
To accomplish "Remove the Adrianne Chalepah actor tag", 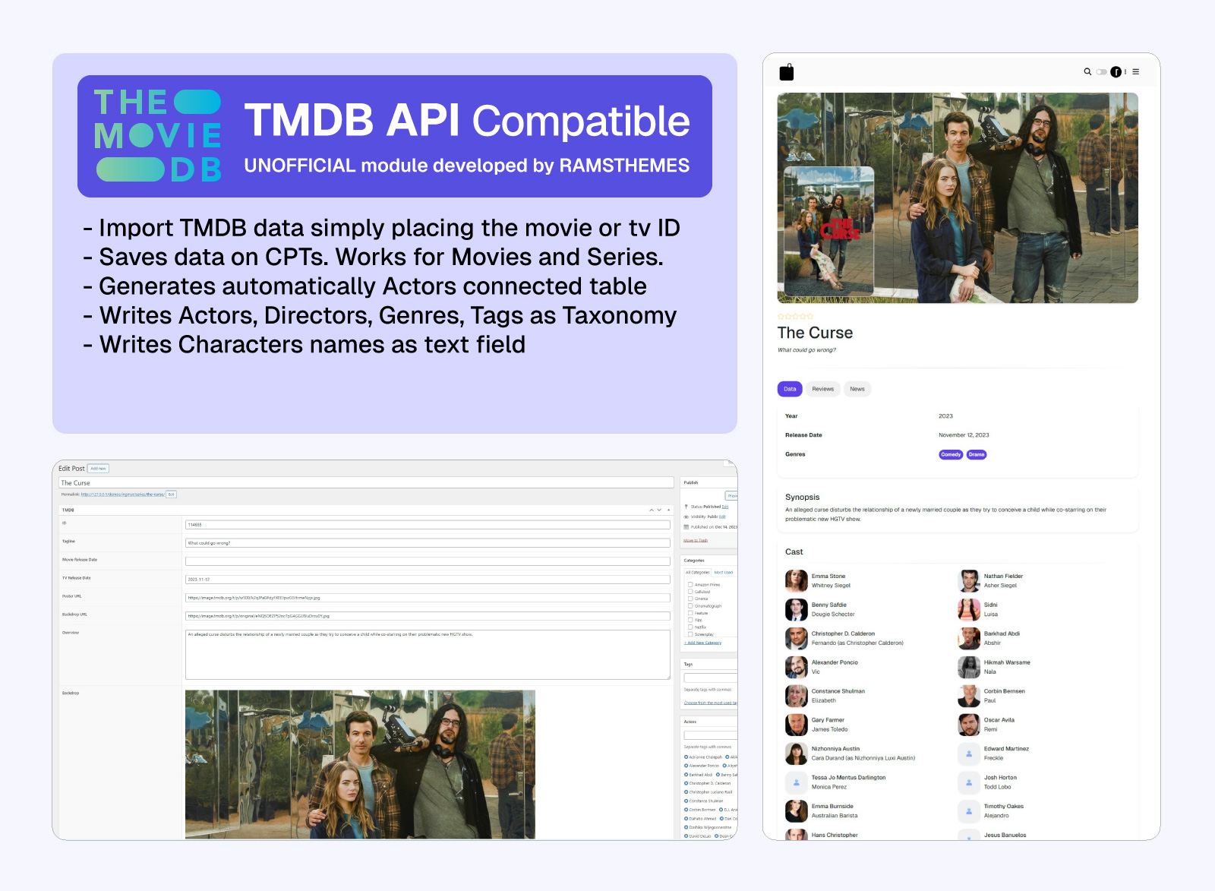I will click(x=686, y=757).
